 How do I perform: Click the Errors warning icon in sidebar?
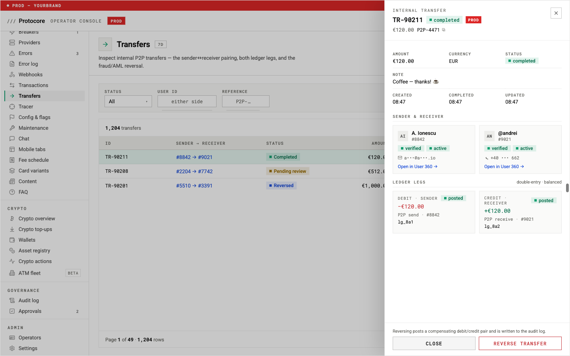click(x=12, y=53)
